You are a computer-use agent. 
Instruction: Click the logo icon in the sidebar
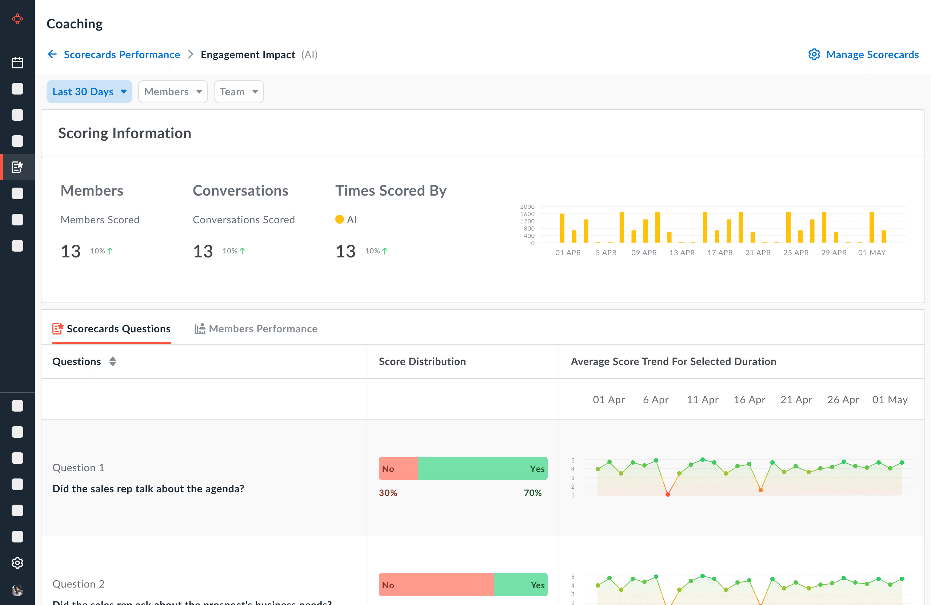(x=17, y=19)
